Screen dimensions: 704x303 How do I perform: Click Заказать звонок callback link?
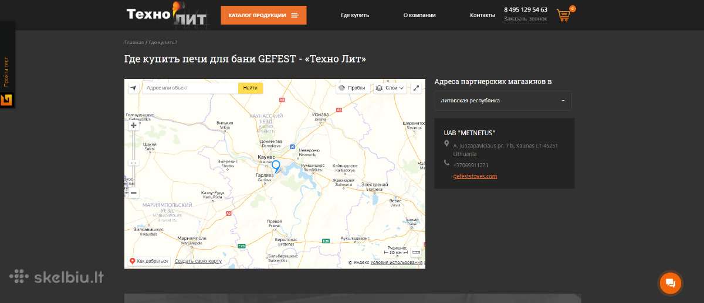click(x=526, y=19)
